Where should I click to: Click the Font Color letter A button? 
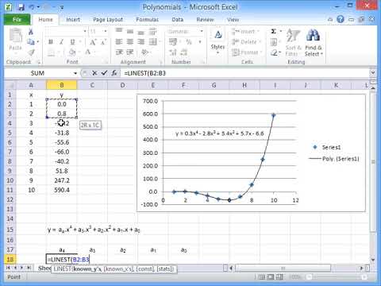coord(87,52)
